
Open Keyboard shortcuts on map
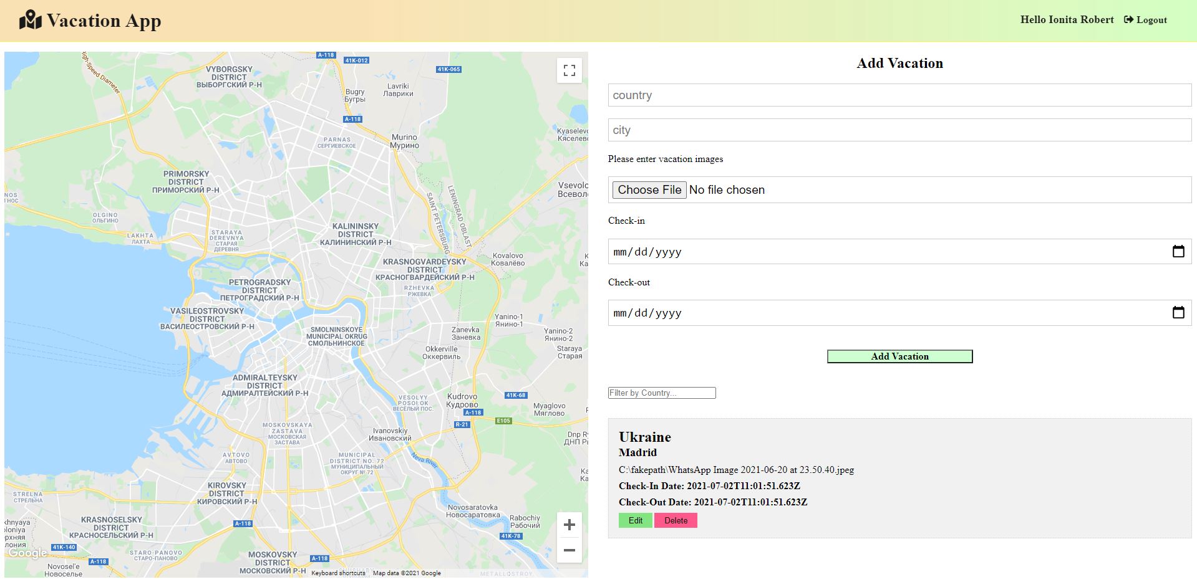pyautogui.click(x=338, y=573)
